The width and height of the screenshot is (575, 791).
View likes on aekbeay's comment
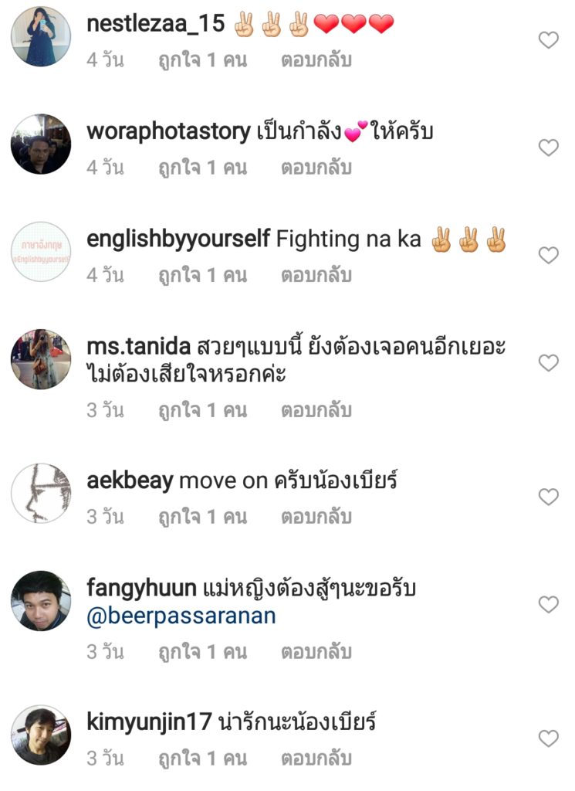tap(202, 517)
